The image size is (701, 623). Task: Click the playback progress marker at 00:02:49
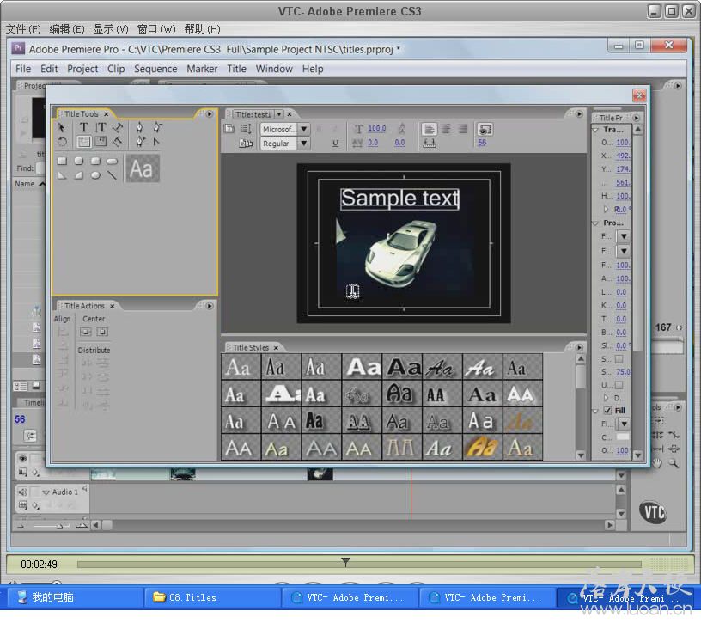tap(345, 562)
